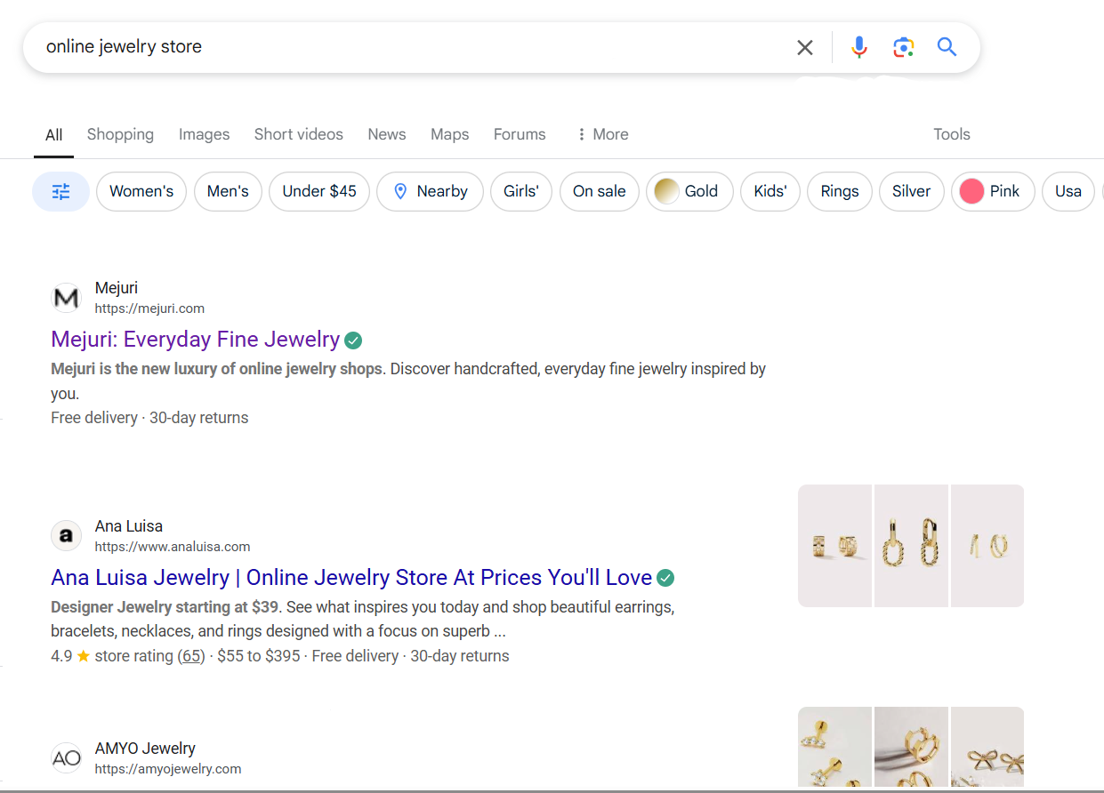Click the AMYO Jewelry site name

tap(145, 749)
